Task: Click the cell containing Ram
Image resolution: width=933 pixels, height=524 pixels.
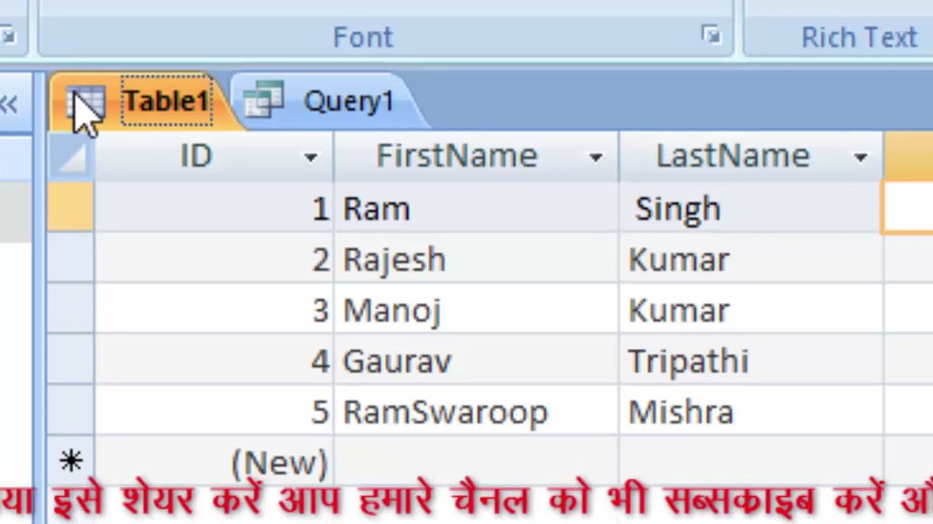Action: point(476,208)
